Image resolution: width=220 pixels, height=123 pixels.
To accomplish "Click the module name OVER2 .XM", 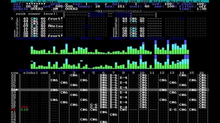I will point(44,9).
